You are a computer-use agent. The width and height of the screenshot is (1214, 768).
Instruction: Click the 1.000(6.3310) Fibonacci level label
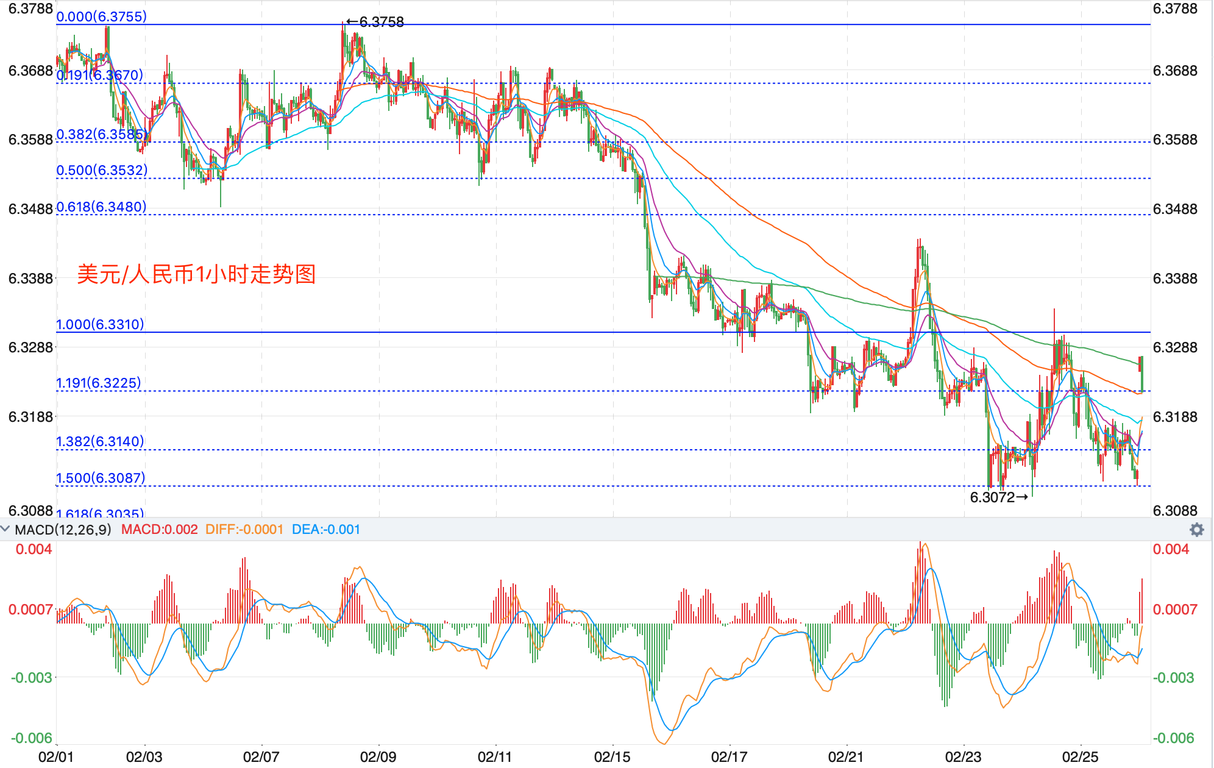[100, 324]
